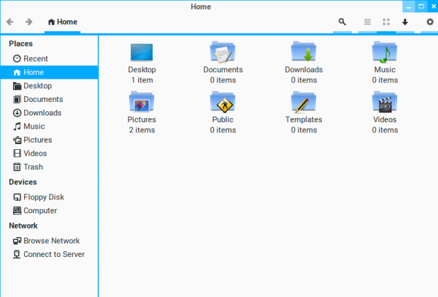Click the music note icon in the sidebar
438x297 pixels.
click(17, 126)
